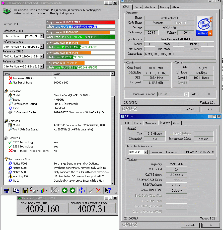223x230 pixels.
Task: Click the floppy disk save icon
Action: tap(25, 191)
